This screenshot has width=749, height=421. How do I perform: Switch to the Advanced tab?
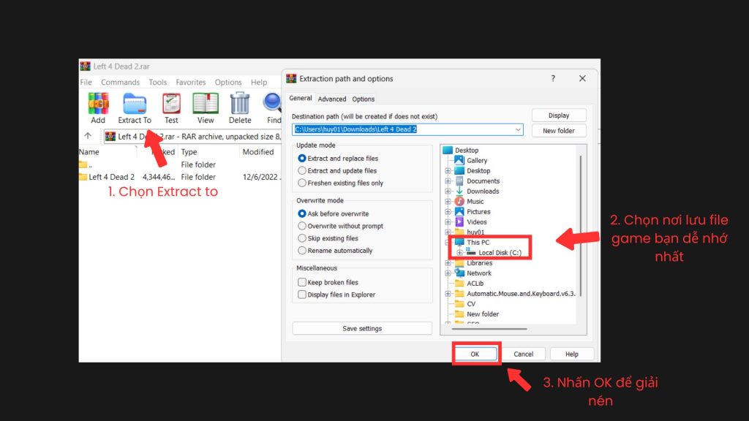pyautogui.click(x=331, y=98)
